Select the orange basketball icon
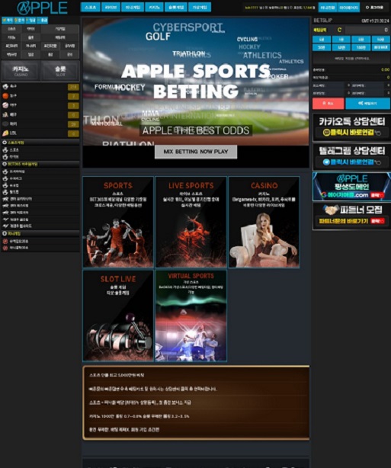The image size is (391, 468). point(5,96)
